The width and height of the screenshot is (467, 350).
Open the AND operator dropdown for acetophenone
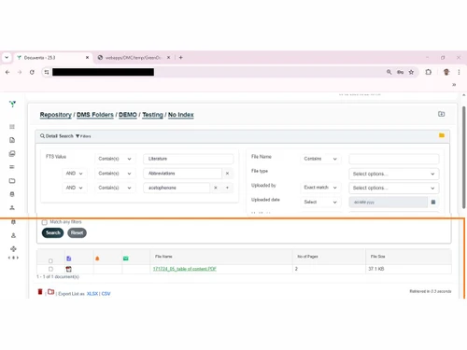(x=74, y=188)
